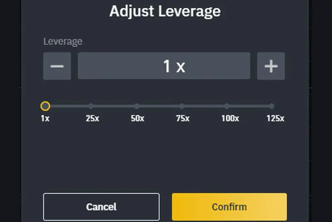The width and height of the screenshot is (332, 222).
Task: Cancel the leverage adjustment
Action: click(101, 207)
